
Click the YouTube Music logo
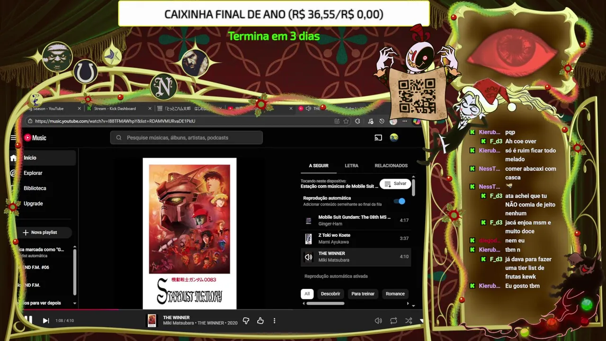pos(36,138)
